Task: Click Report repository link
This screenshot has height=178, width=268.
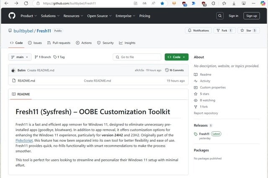Action: pos(206,113)
